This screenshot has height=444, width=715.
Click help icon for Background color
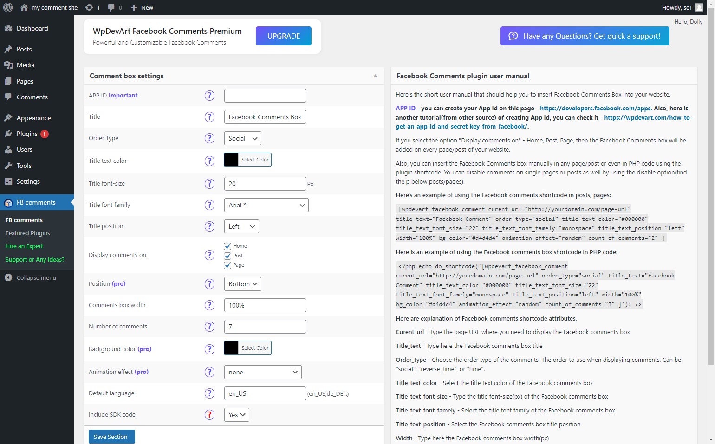pyautogui.click(x=210, y=349)
